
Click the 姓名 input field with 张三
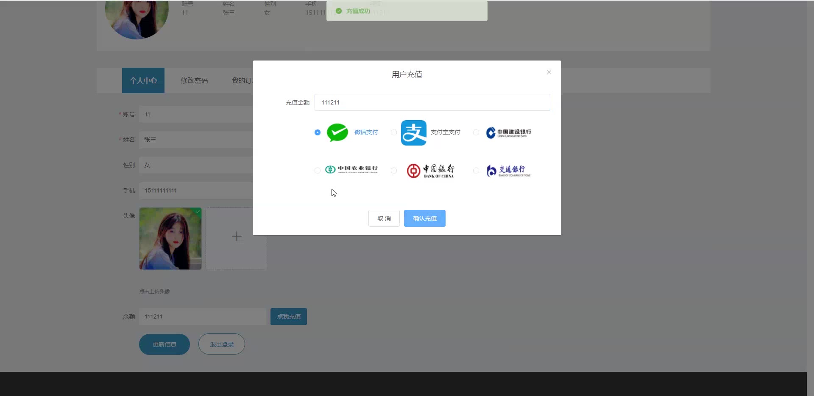196,140
